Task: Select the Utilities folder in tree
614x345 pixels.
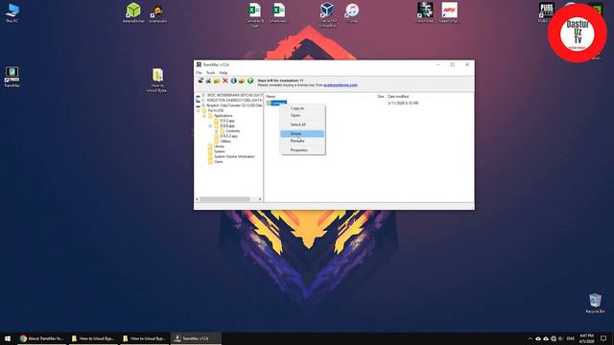Action: click(225, 141)
